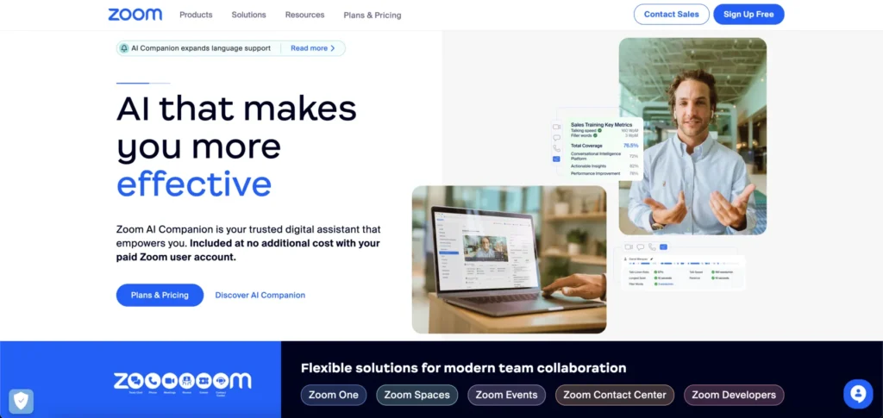Click chat bubble icon above lower analytics card

(641, 247)
